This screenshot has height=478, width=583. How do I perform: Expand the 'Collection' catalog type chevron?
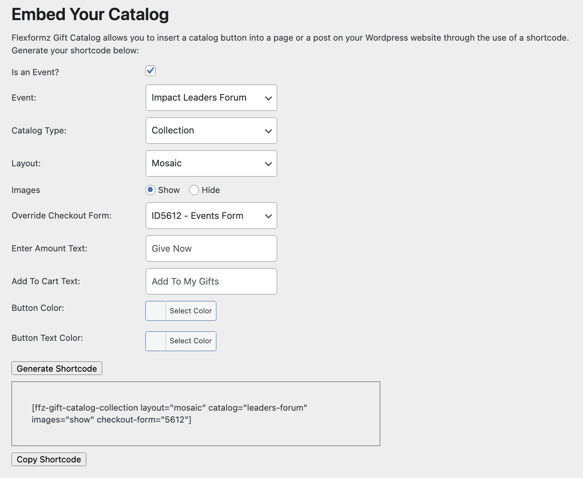coord(268,131)
